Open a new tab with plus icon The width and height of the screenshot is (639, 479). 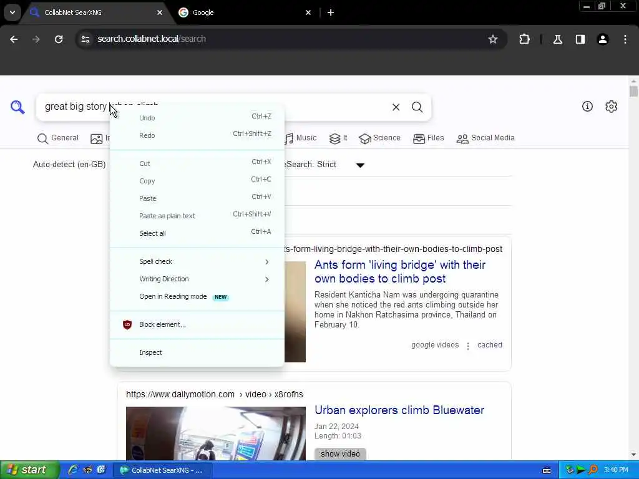(x=331, y=12)
